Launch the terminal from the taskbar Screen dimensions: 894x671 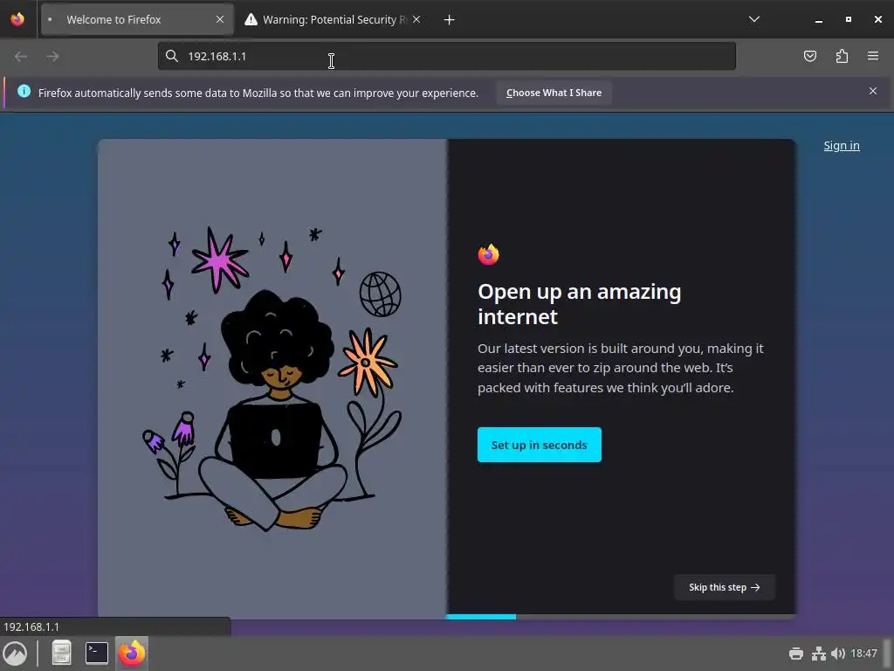click(96, 654)
